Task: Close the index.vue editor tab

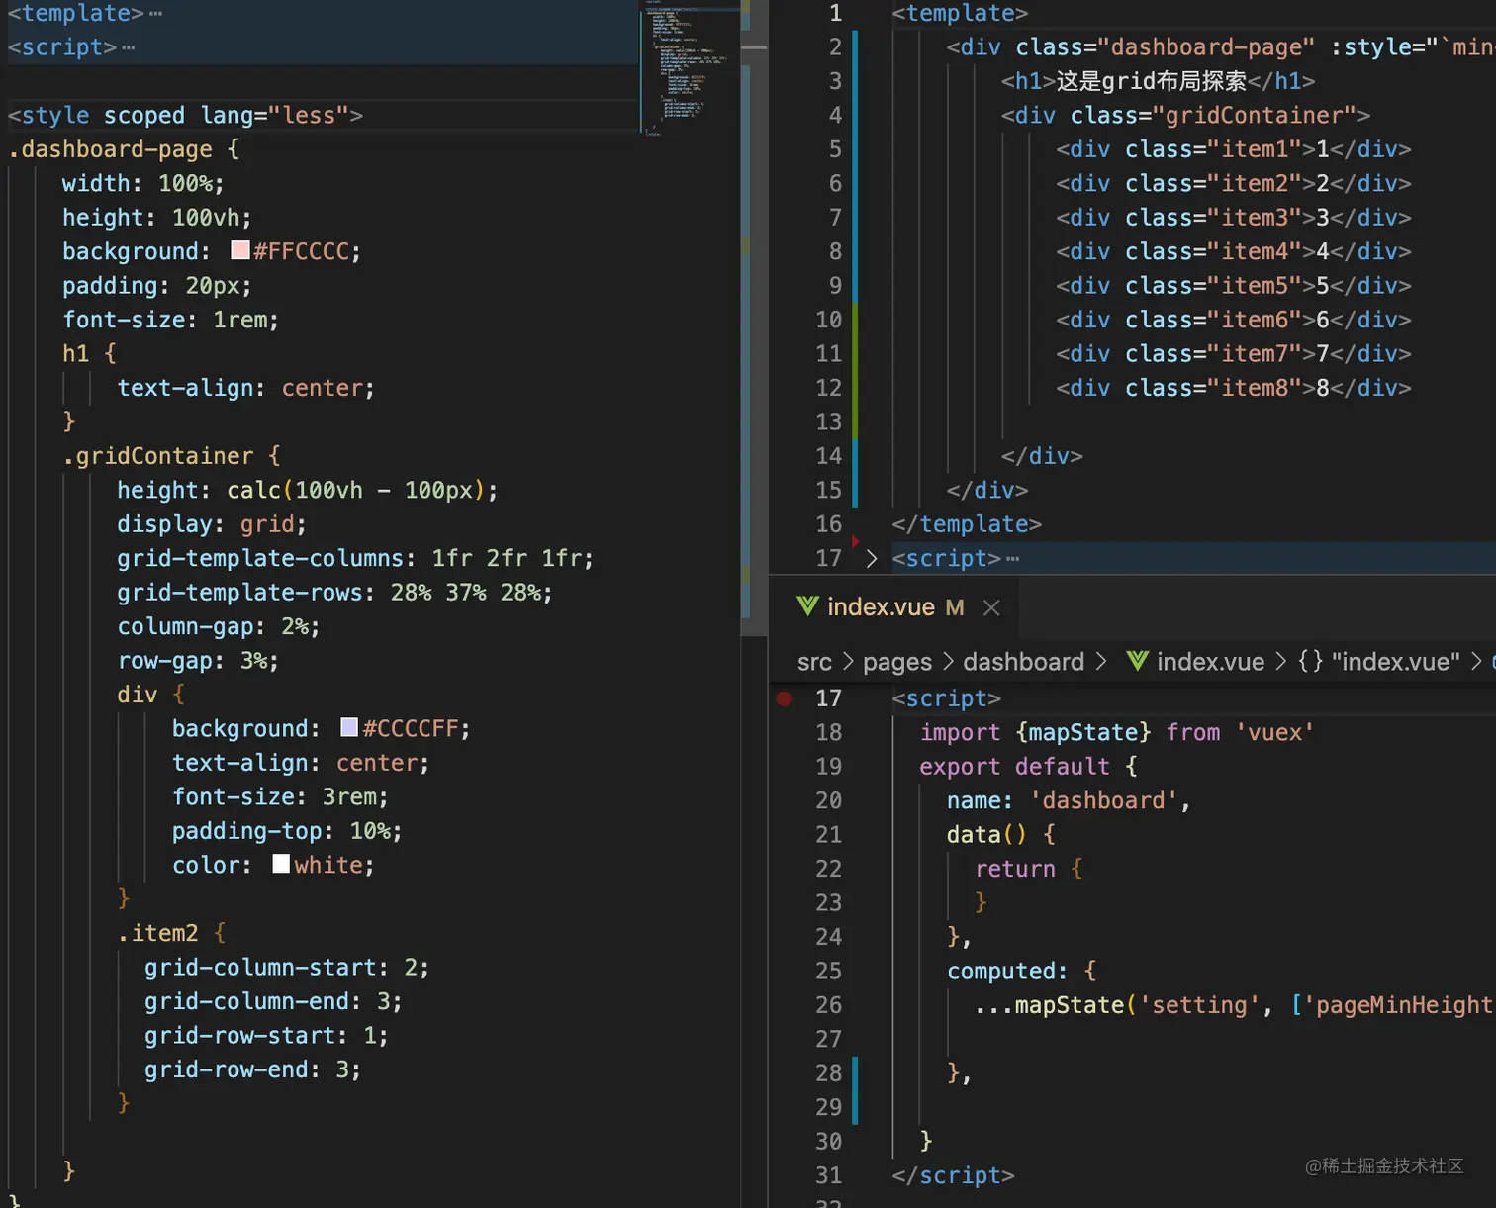Action: tap(991, 607)
